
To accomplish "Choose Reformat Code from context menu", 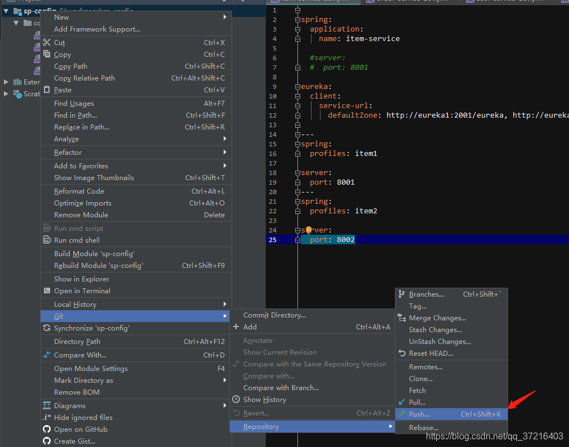I will (136, 191).
